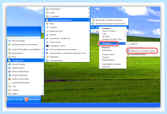Click the Блокнот icon
The image size is (167, 114).
47,35
